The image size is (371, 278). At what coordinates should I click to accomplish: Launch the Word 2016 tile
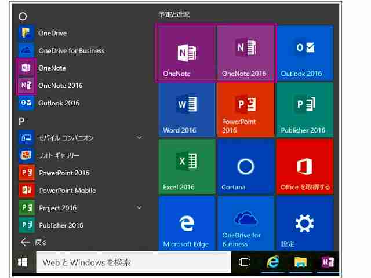coord(187,109)
